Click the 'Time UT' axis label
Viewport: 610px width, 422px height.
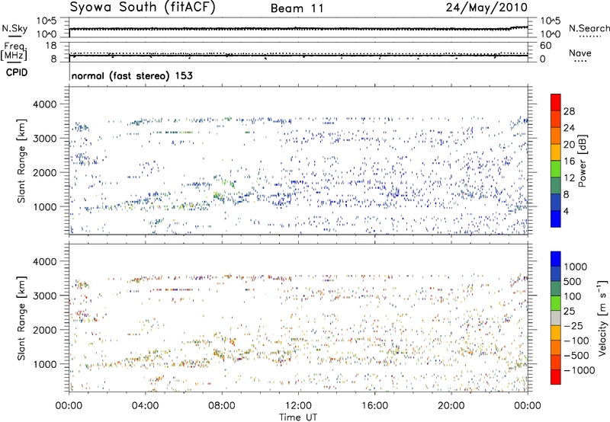pos(298,417)
